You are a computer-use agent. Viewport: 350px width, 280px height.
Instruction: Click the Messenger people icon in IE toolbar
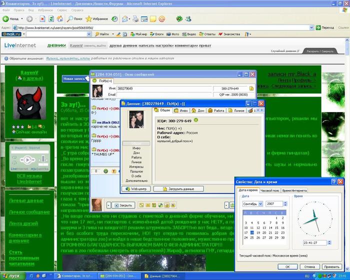pos(188,19)
